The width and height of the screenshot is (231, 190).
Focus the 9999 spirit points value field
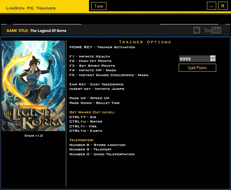click(x=195, y=59)
